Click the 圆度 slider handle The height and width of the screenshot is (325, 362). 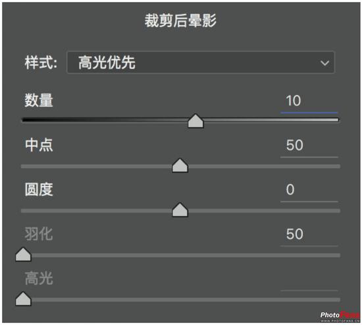[180, 210]
